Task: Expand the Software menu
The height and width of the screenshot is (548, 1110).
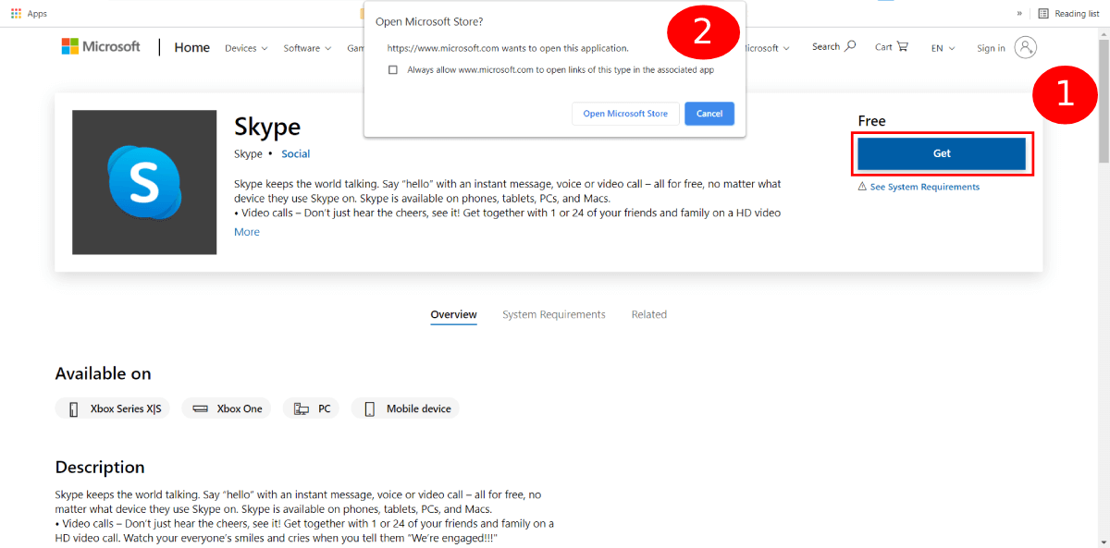Action: [307, 48]
